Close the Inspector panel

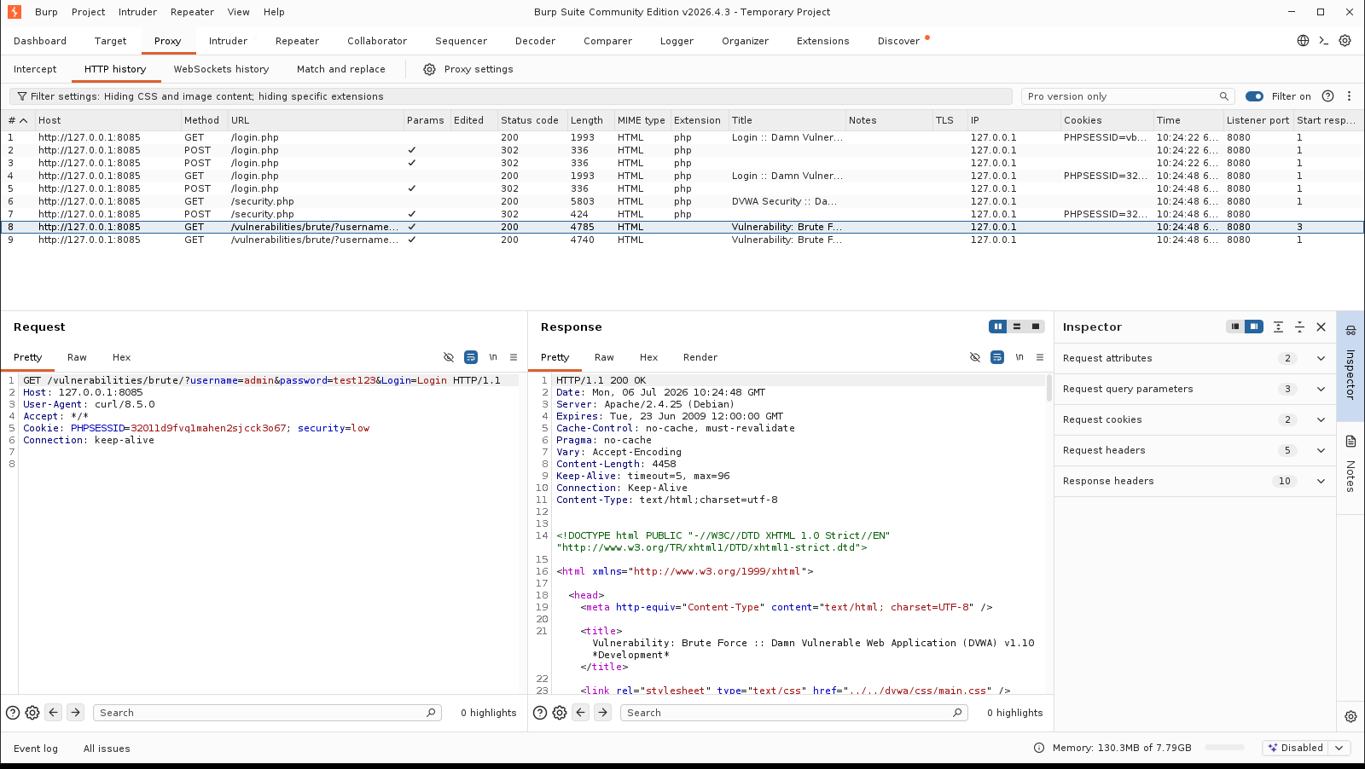coord(1321,327)
